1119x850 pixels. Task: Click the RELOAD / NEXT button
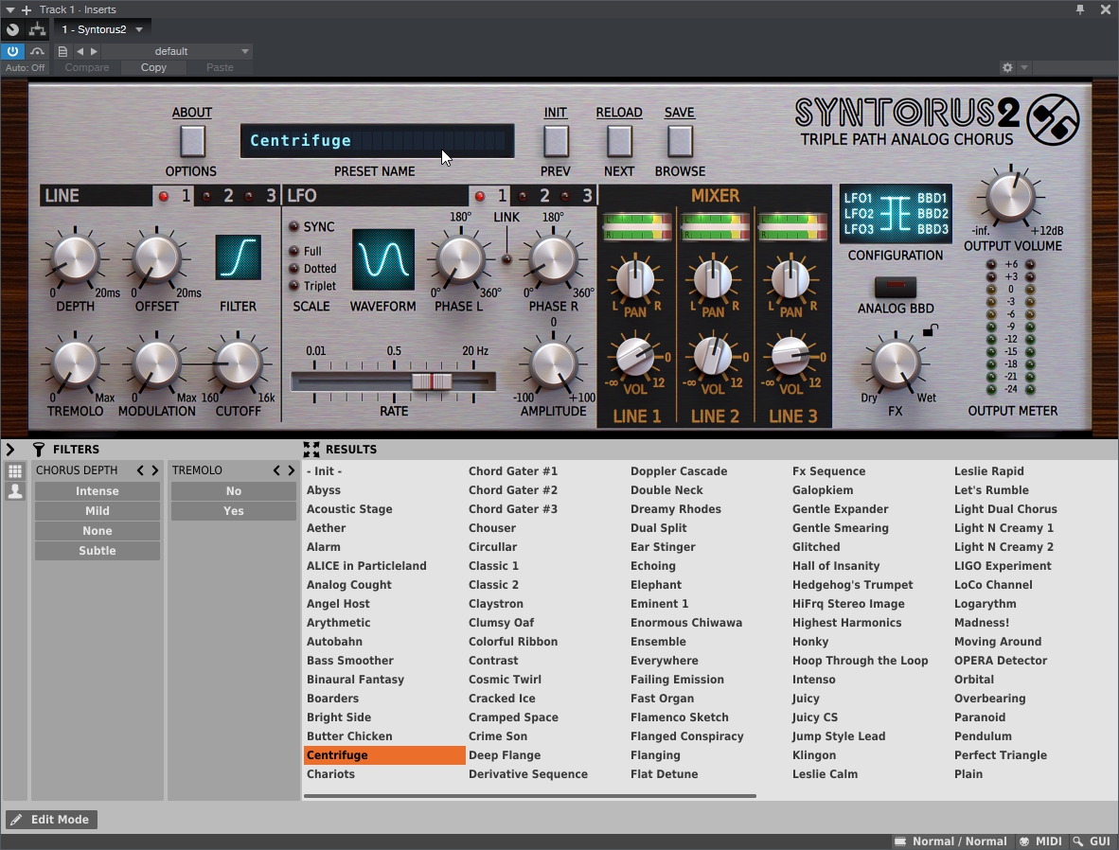pos(619,141)
